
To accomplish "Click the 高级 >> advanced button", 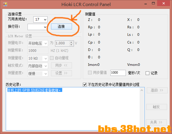I will 157,90.
